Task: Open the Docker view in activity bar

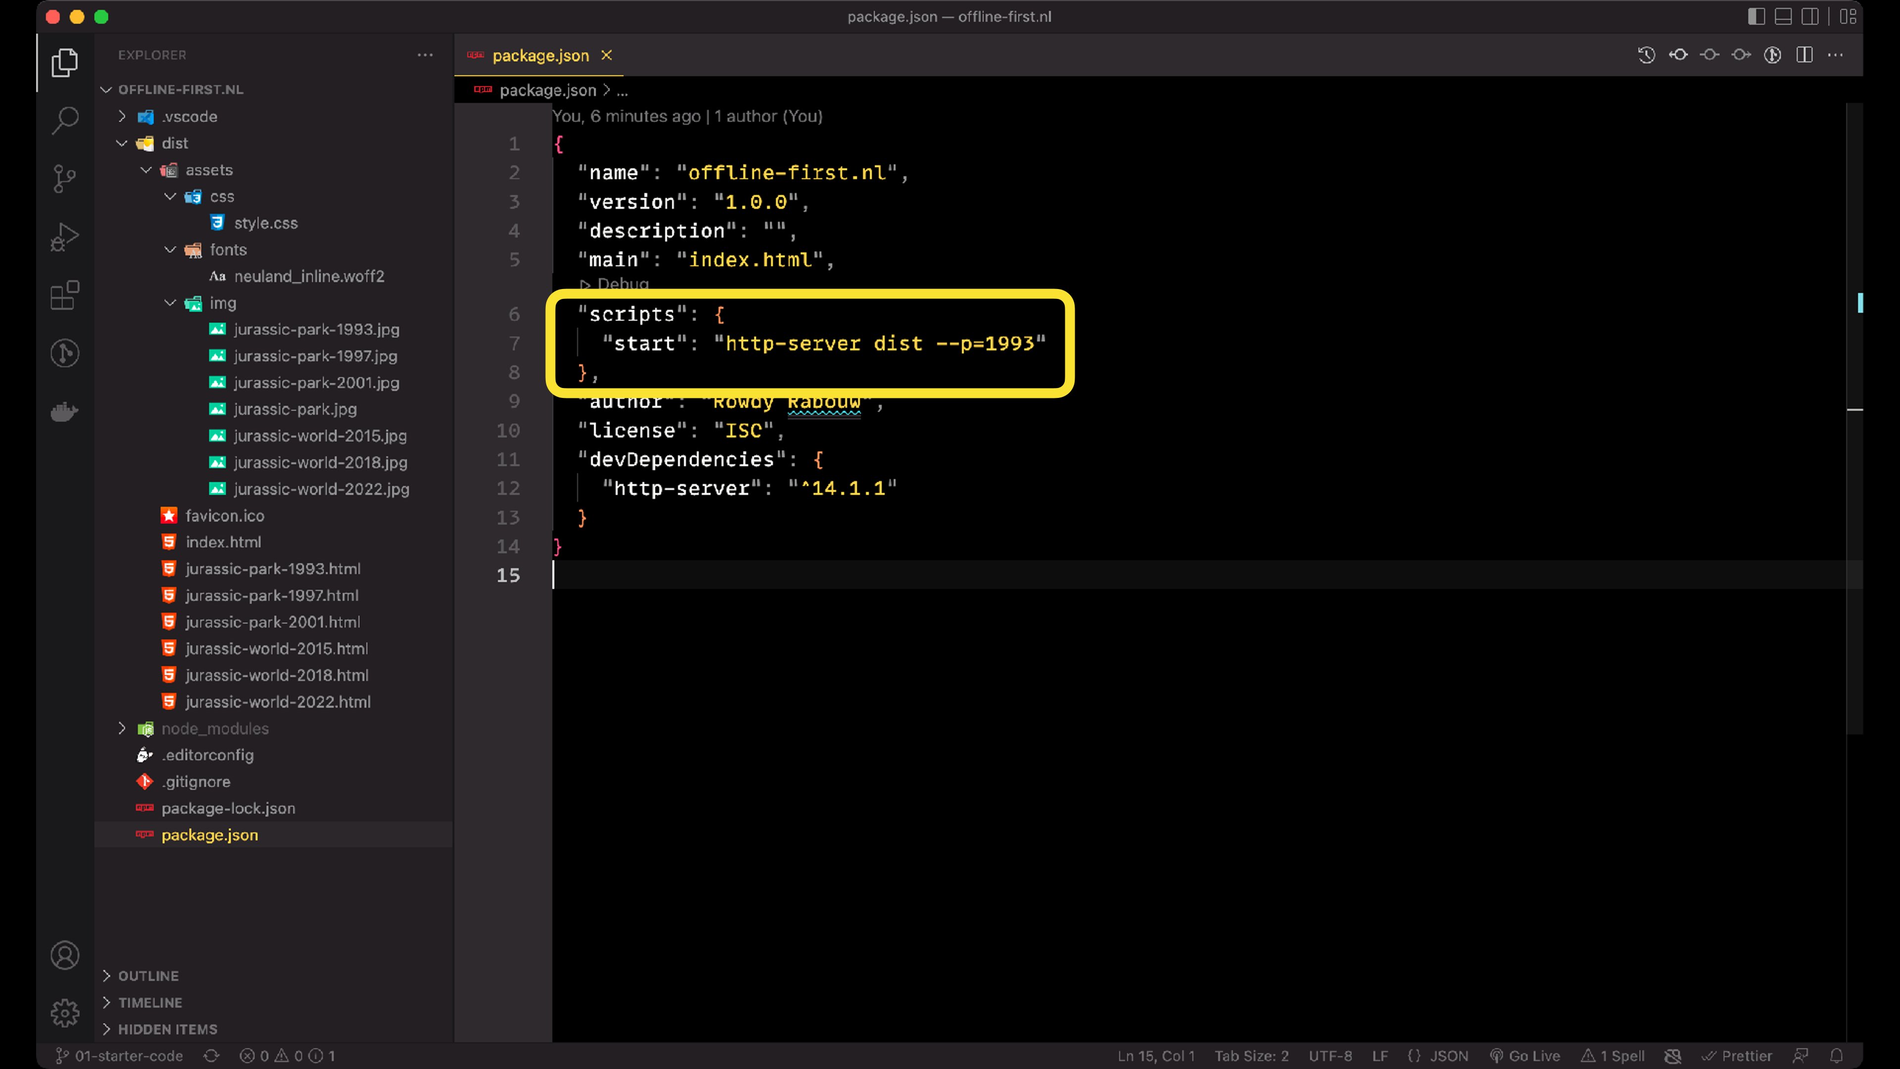Action: click(x=65, y=412)
